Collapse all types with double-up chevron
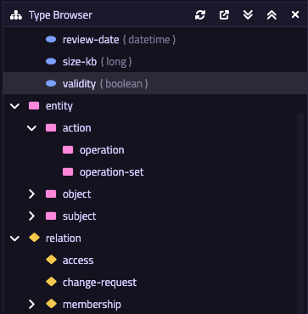 point(272,15)
